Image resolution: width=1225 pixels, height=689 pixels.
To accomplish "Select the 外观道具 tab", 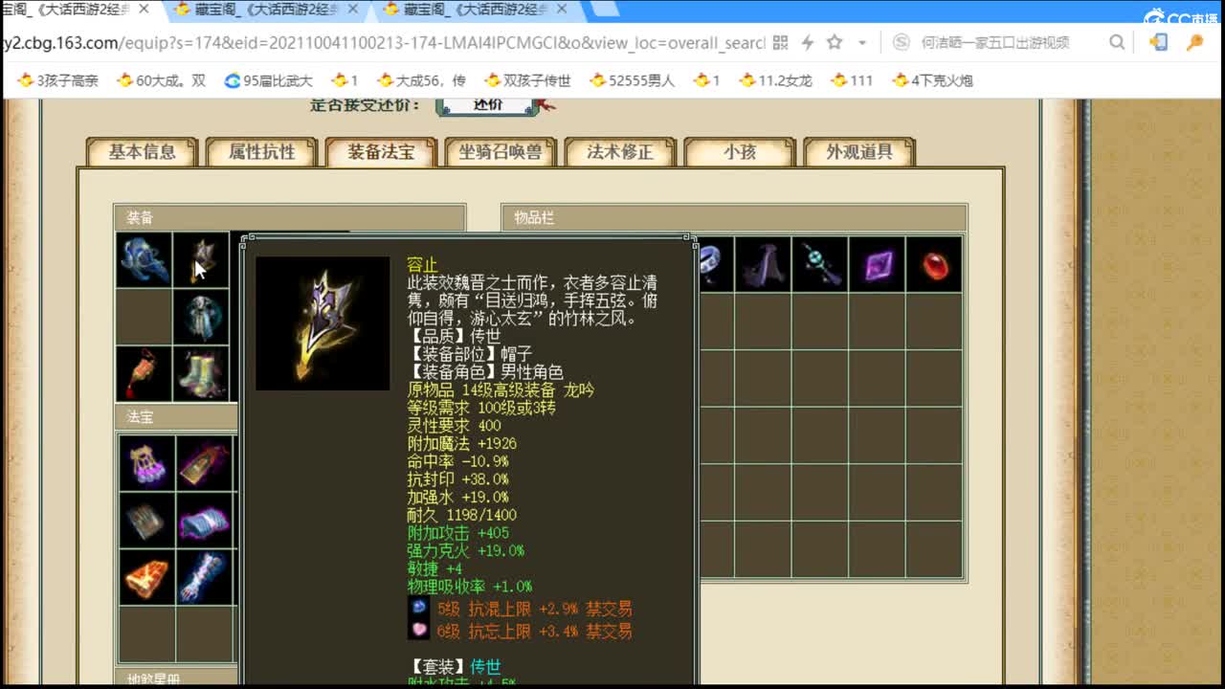I will 859,152.
